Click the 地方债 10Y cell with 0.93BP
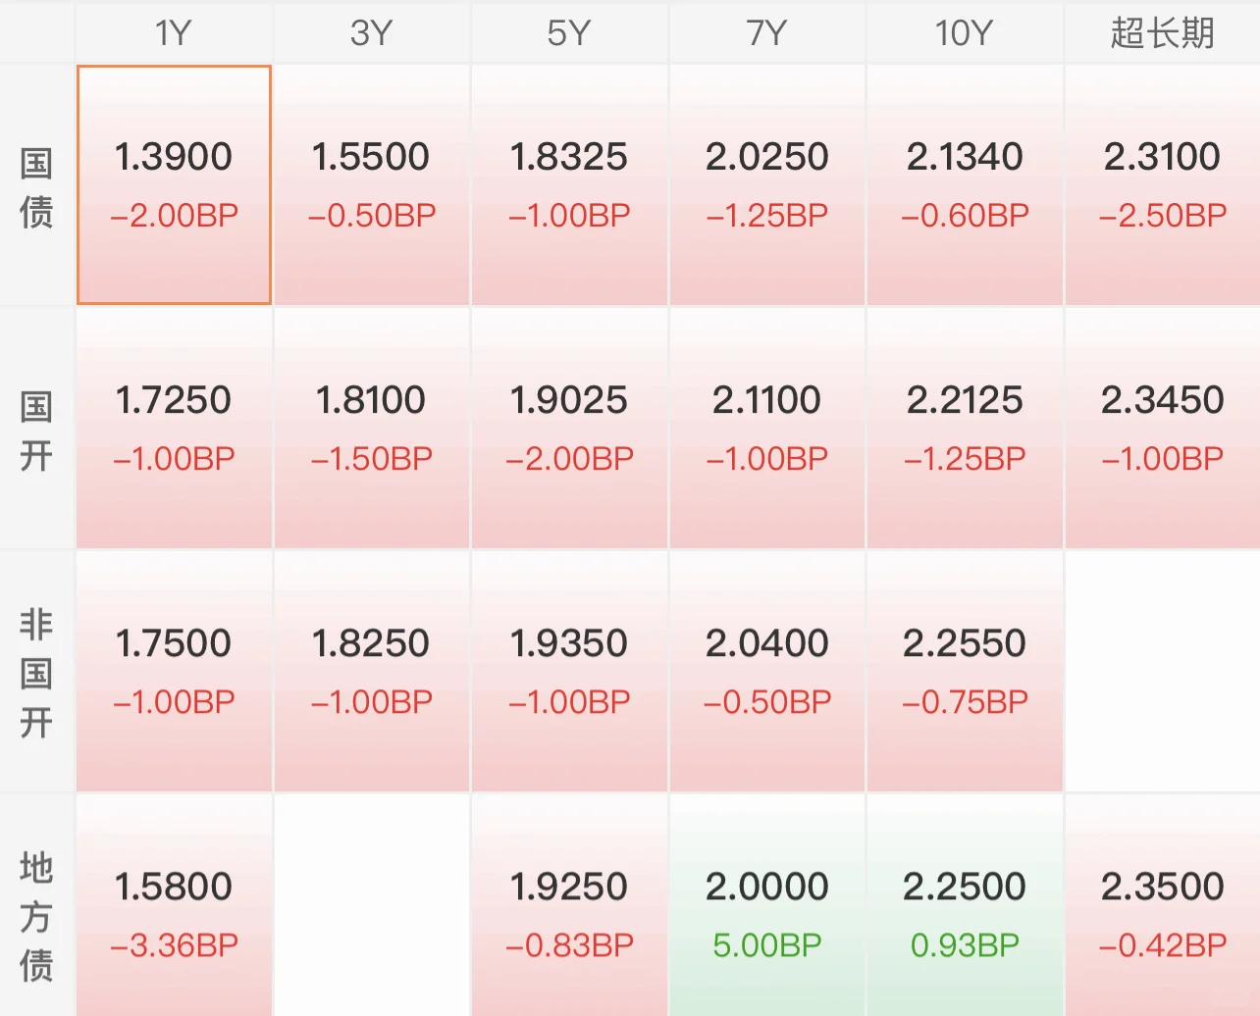This screenshot has width=1260, height=1016. (x=965, y=905)
